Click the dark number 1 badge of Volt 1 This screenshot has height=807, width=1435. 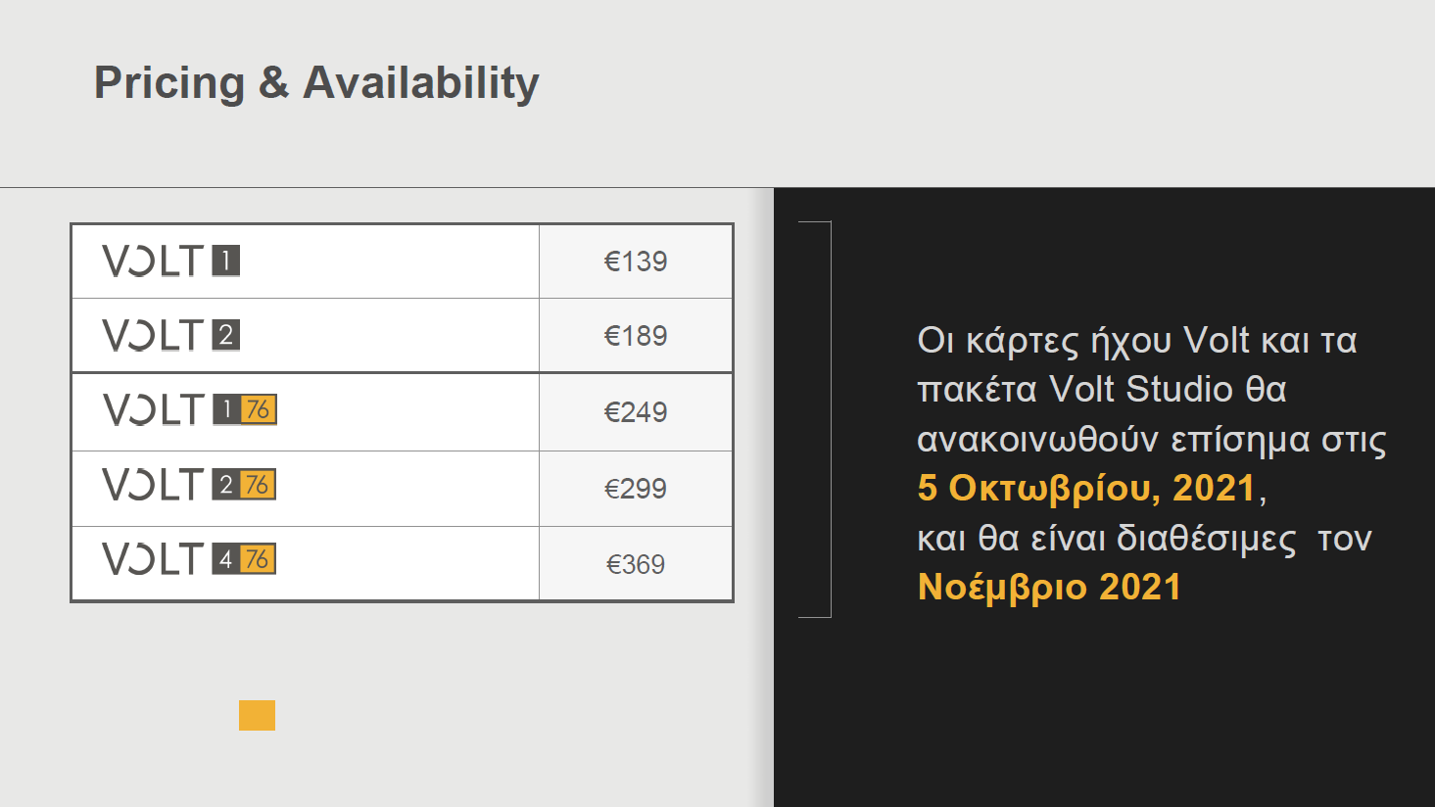[226, 261]
